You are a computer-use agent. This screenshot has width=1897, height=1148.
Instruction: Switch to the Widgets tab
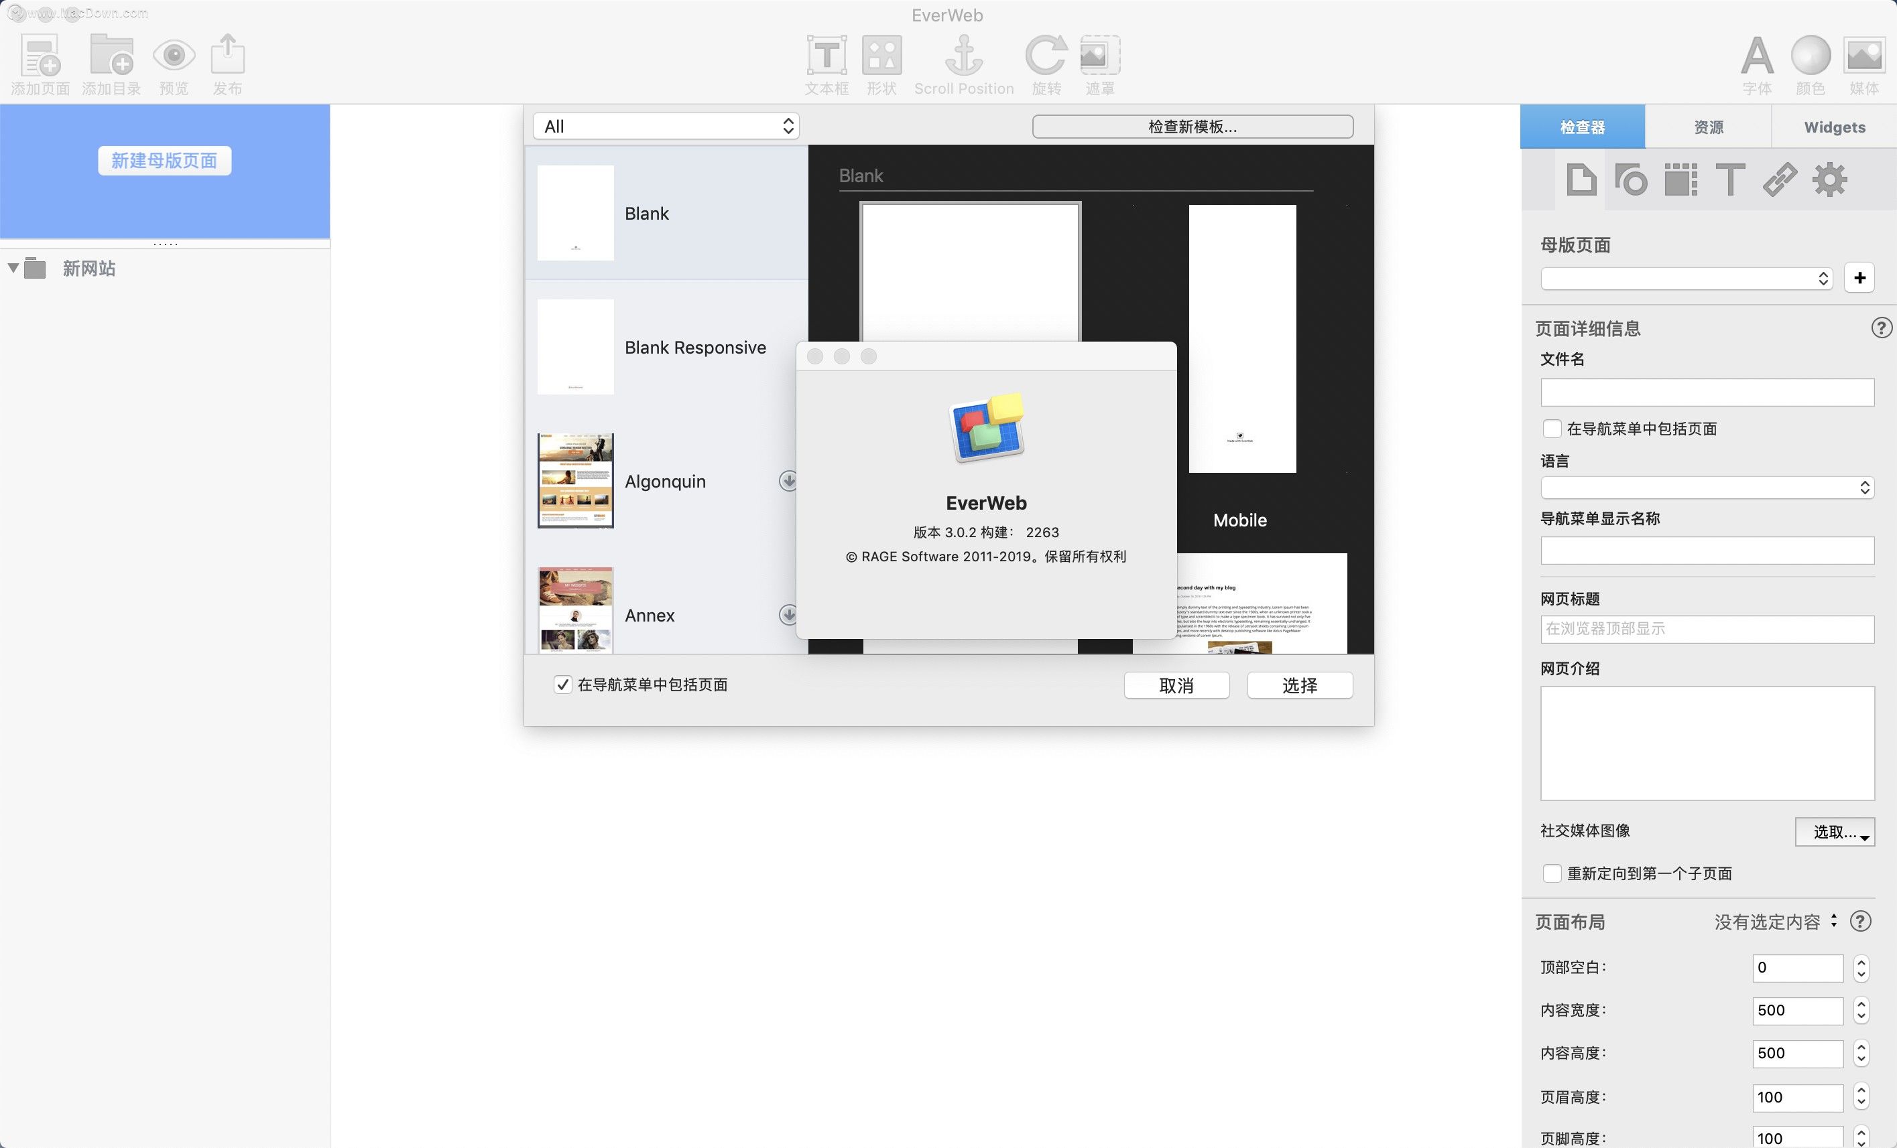1834,127
